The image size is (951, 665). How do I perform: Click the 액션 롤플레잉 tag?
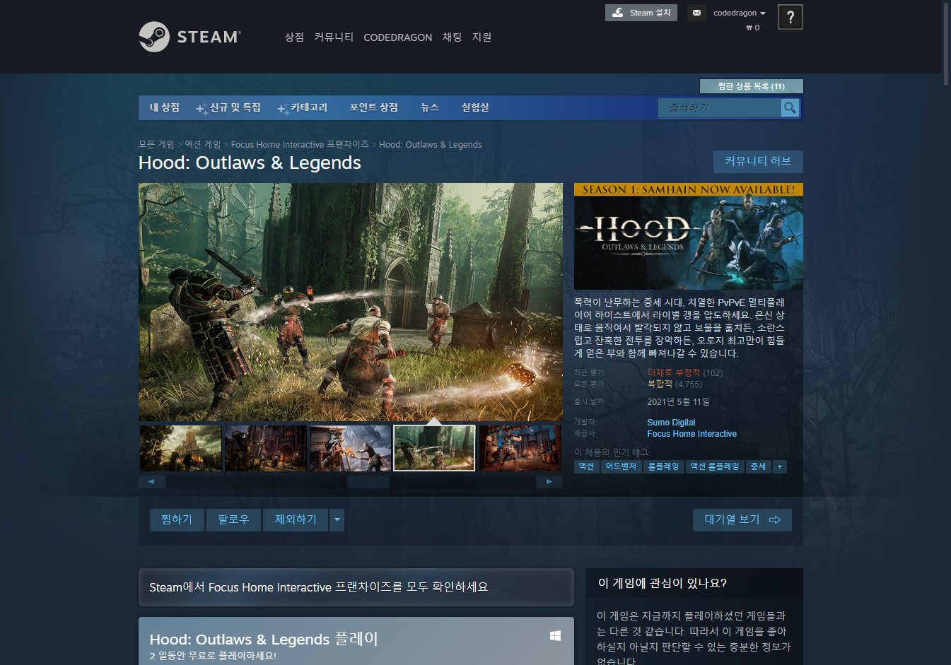click(715, 466)
